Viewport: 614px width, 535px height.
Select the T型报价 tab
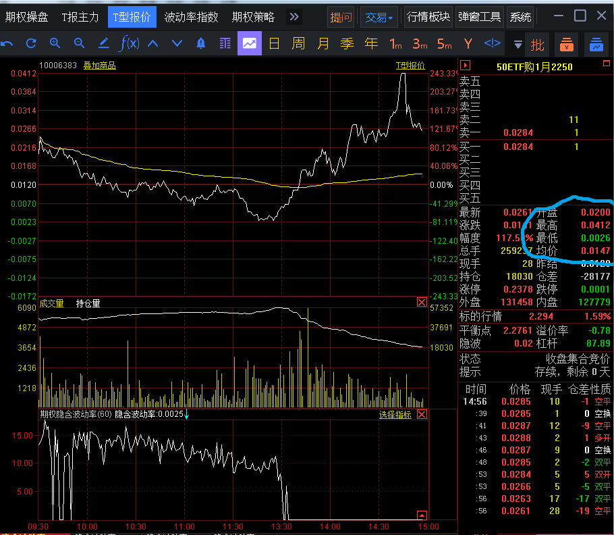tap(132, 17)
